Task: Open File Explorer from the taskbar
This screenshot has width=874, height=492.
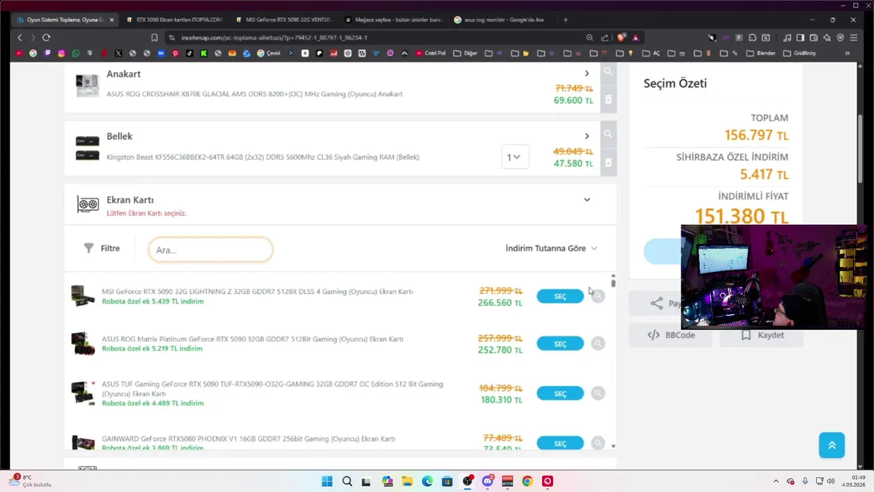Action: click(x=407, y=481)
